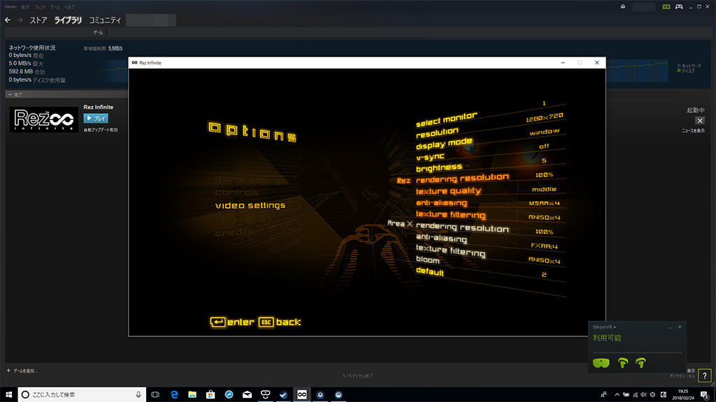
Task: Click the taskbar clock and date
Action: pyautogui.click(x=684, y=395)
